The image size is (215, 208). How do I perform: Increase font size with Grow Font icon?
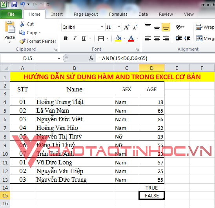click(127, 27)
